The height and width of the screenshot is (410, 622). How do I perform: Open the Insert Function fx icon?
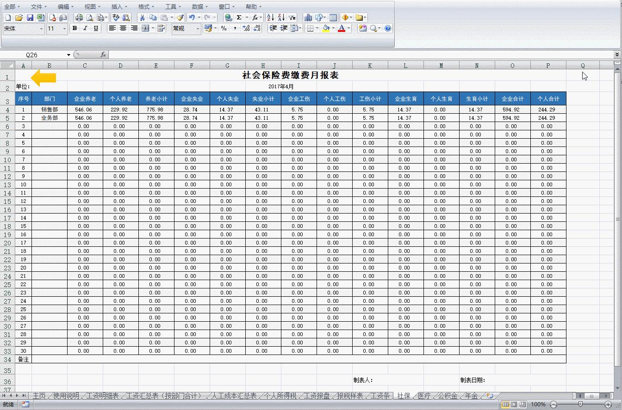pos(255,18)
